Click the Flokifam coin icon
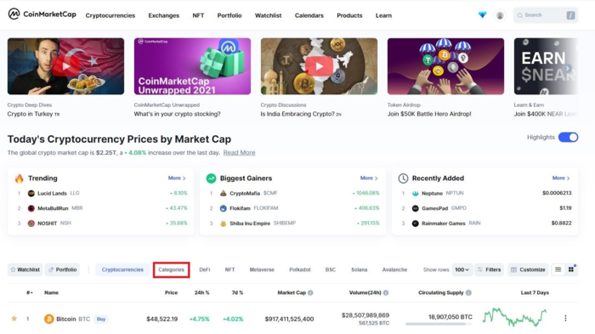The width and height of the screenshot is (595, 334). click(223, 208)
